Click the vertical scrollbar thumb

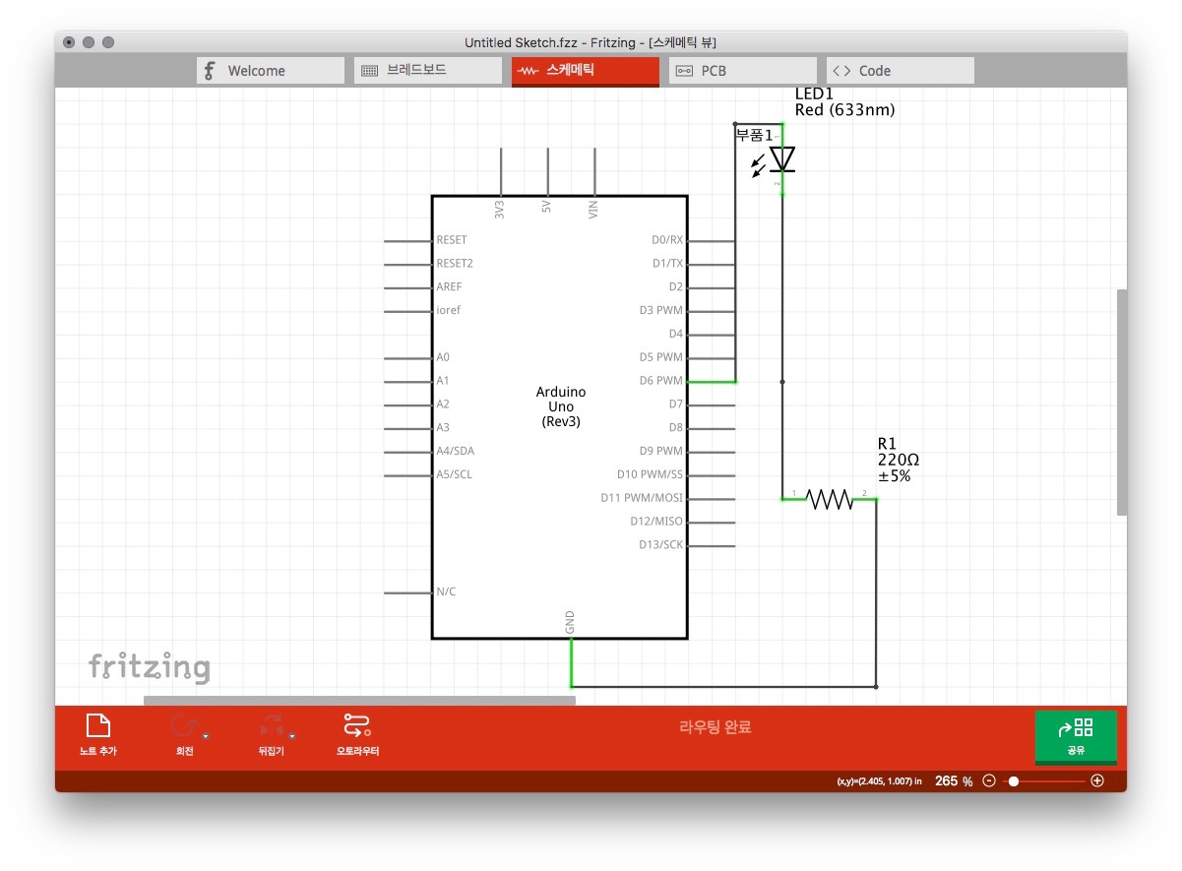pos(1122,403)
